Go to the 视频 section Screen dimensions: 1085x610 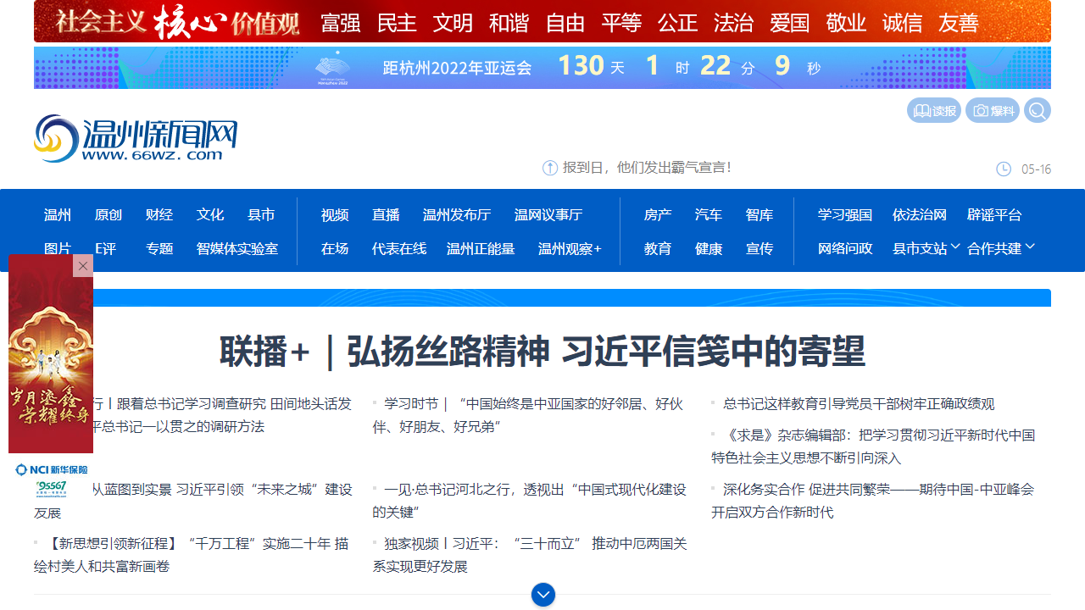tap(335, 215)
